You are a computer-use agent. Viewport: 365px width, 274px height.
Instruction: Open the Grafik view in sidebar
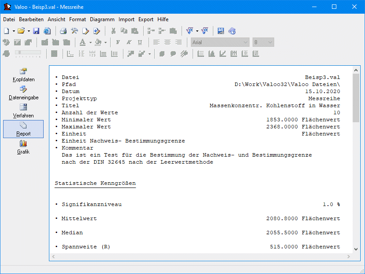(23, 147)
